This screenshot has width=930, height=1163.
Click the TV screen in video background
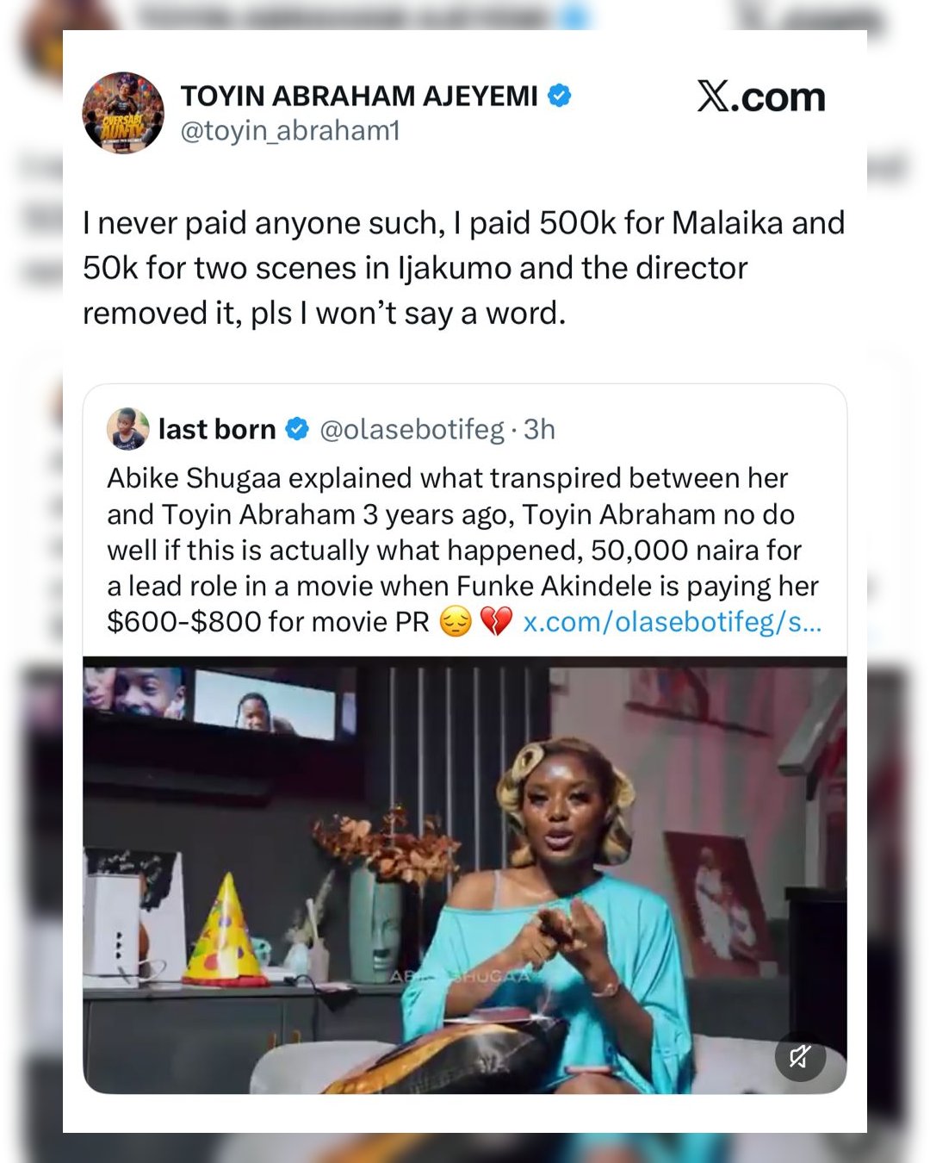tap(263, 702)
